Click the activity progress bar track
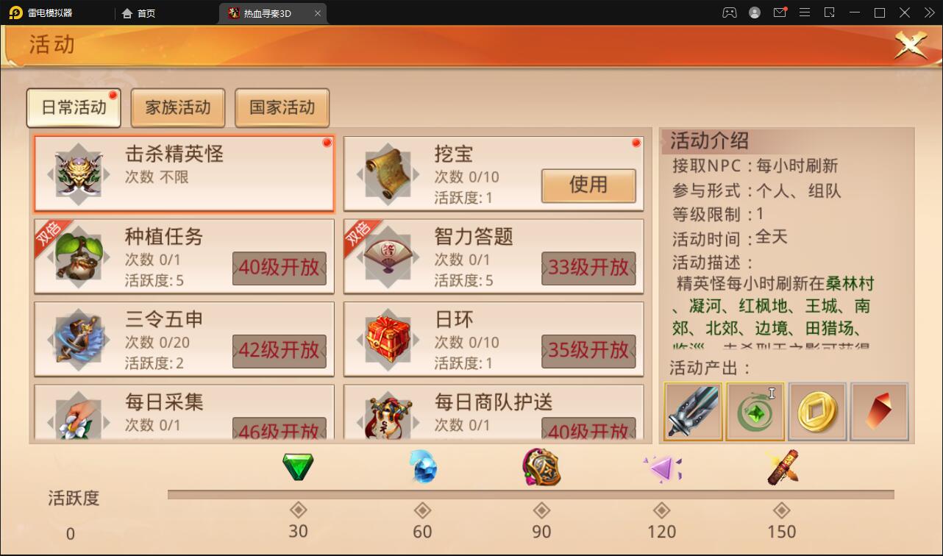943x556 pixels. coord(530,495)
